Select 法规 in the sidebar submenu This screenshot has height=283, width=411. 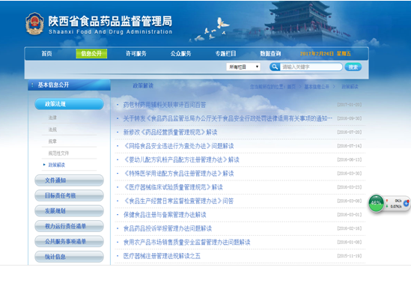pyautogui.click(x=52, y=130)
